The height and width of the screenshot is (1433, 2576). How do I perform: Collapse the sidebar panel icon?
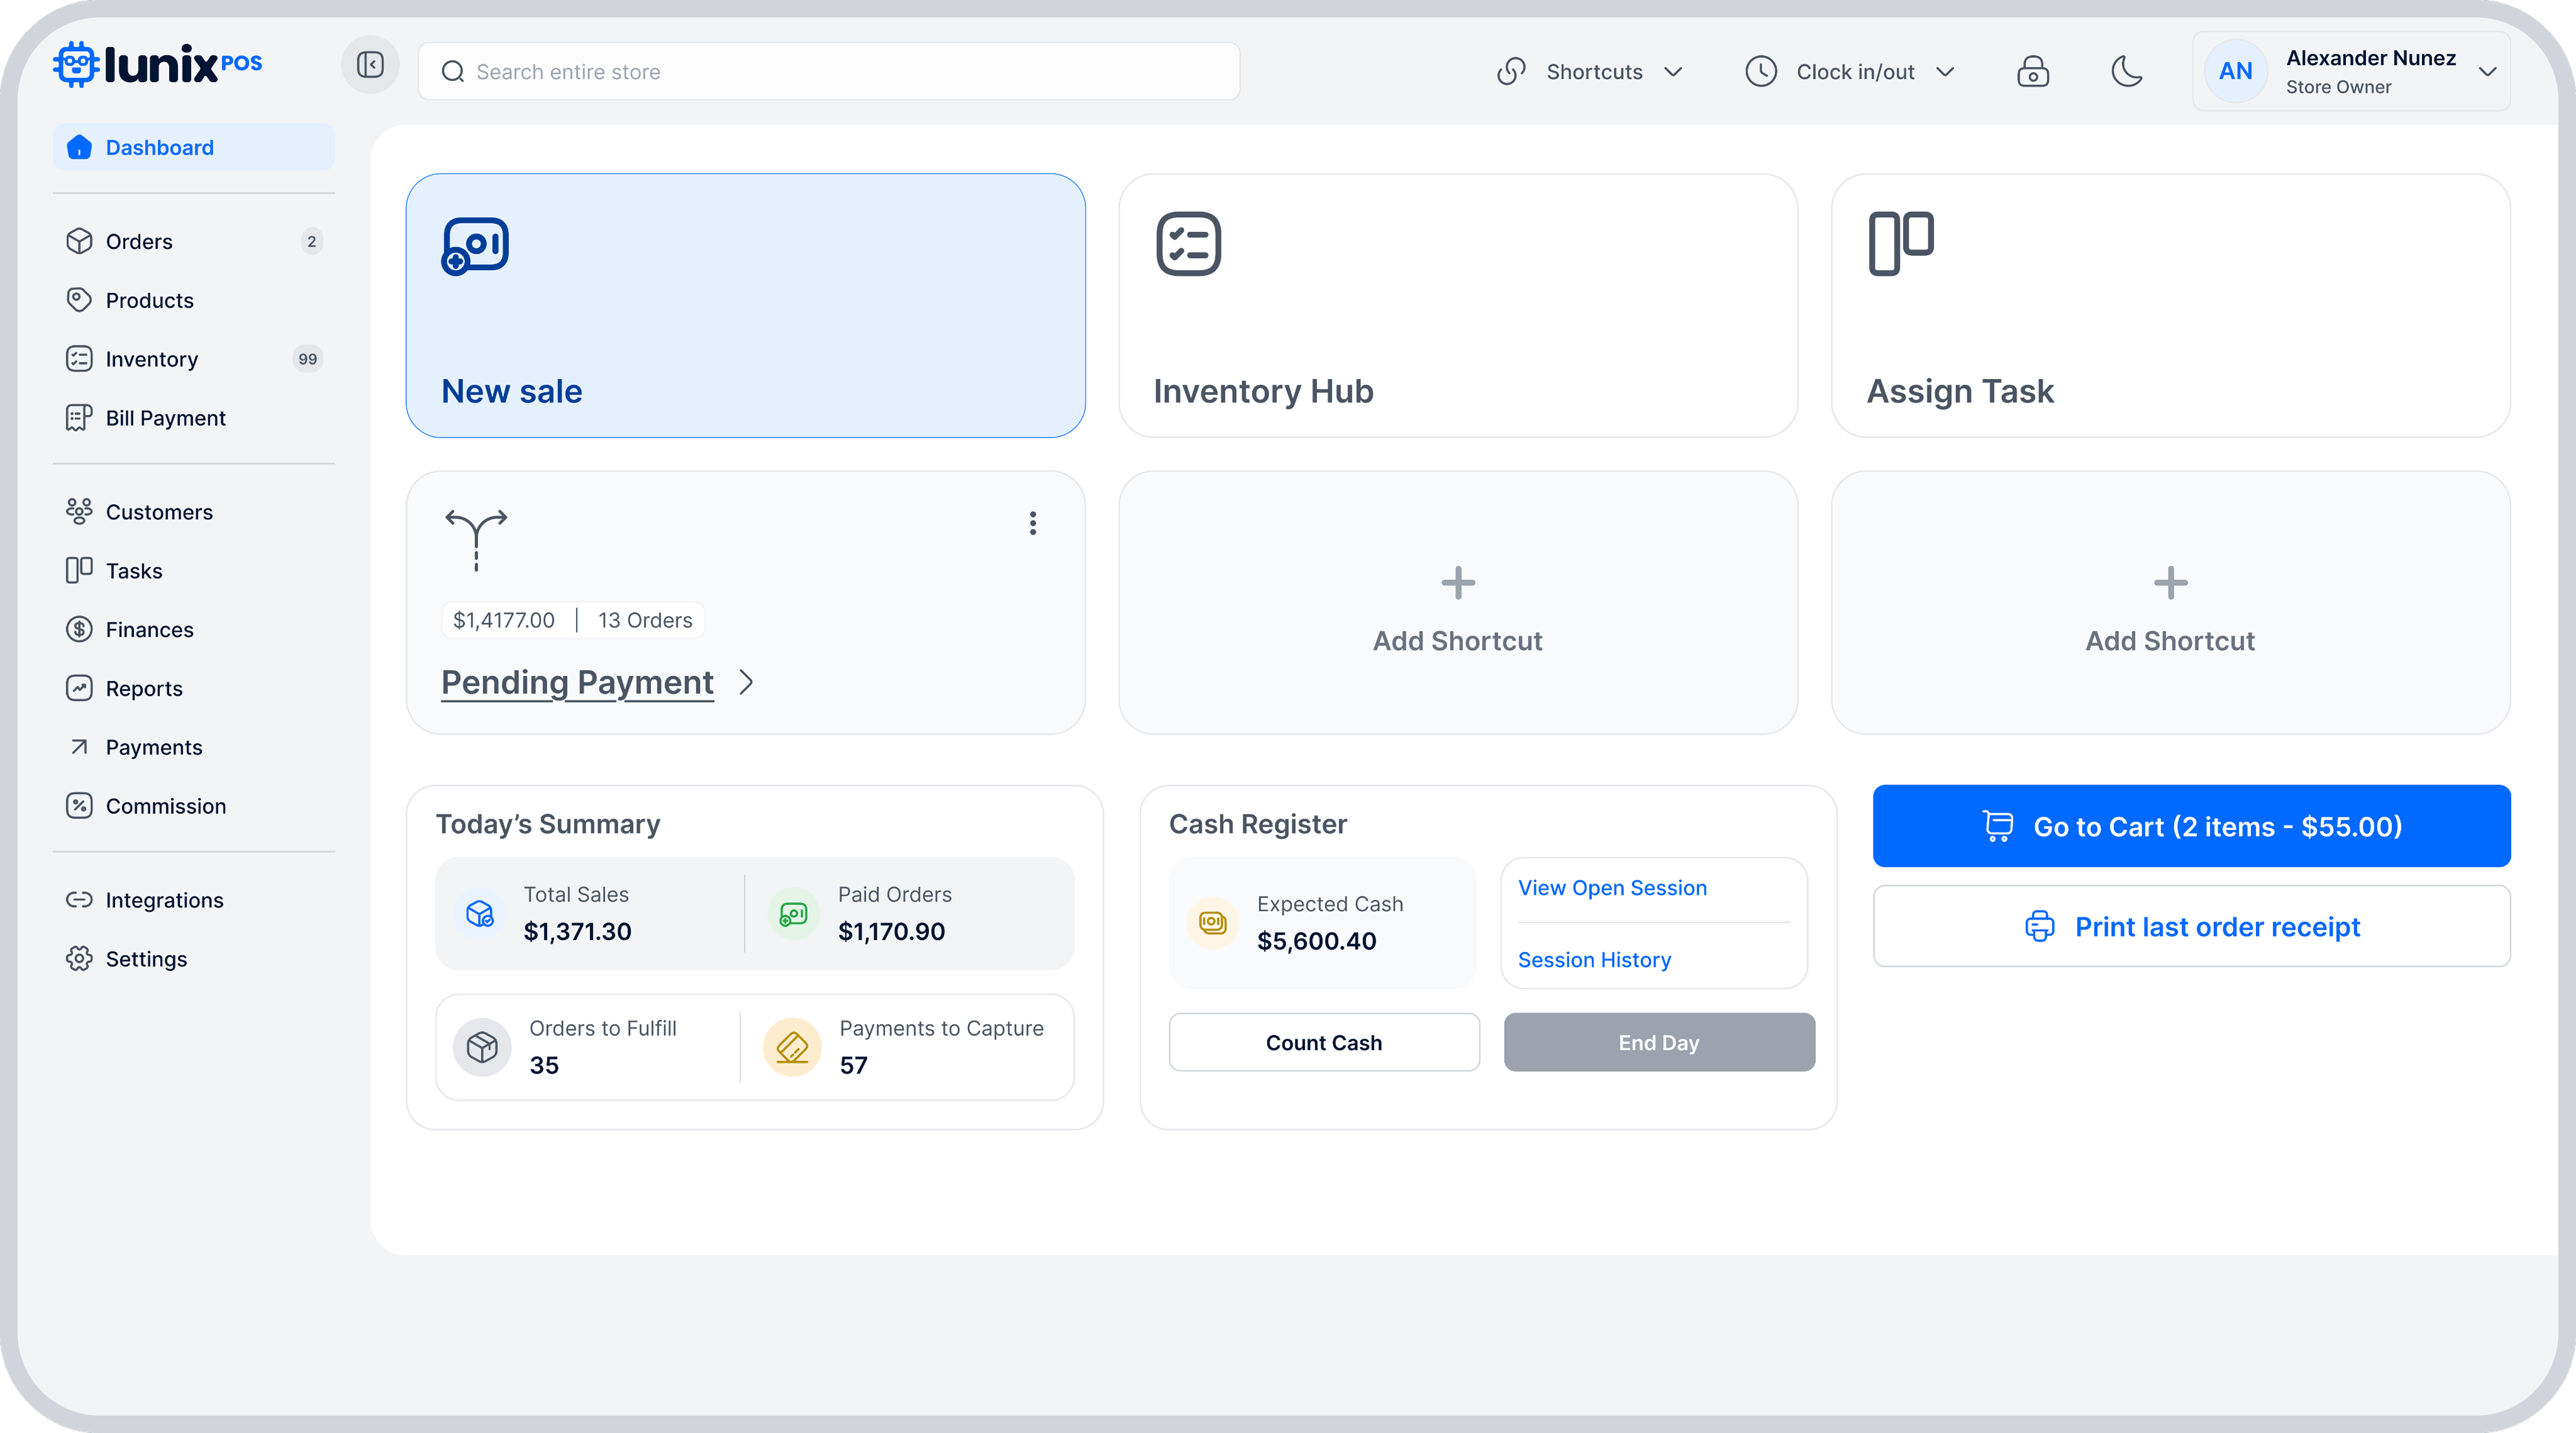tap(370, 65)
